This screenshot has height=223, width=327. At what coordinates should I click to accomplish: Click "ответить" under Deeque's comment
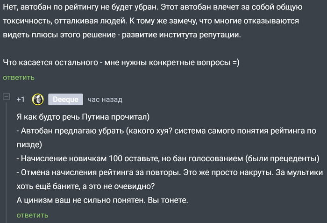32,215
